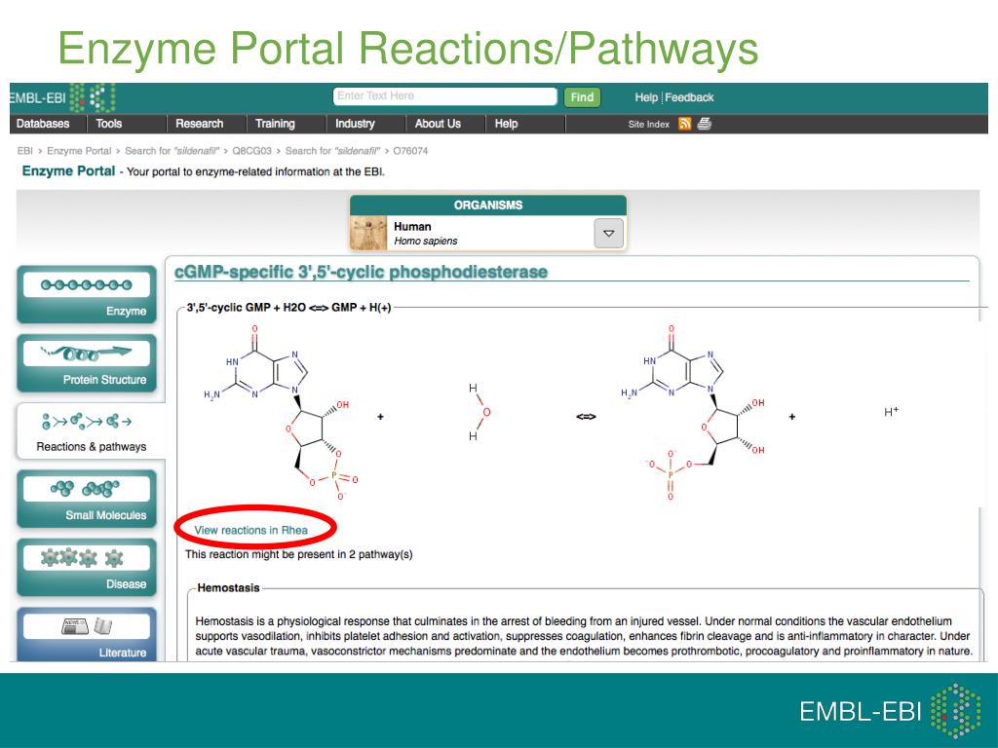Click the Enzyme Portal breadcrumb link
Viewport: 998px width, 748px height.
pos(79,151)
